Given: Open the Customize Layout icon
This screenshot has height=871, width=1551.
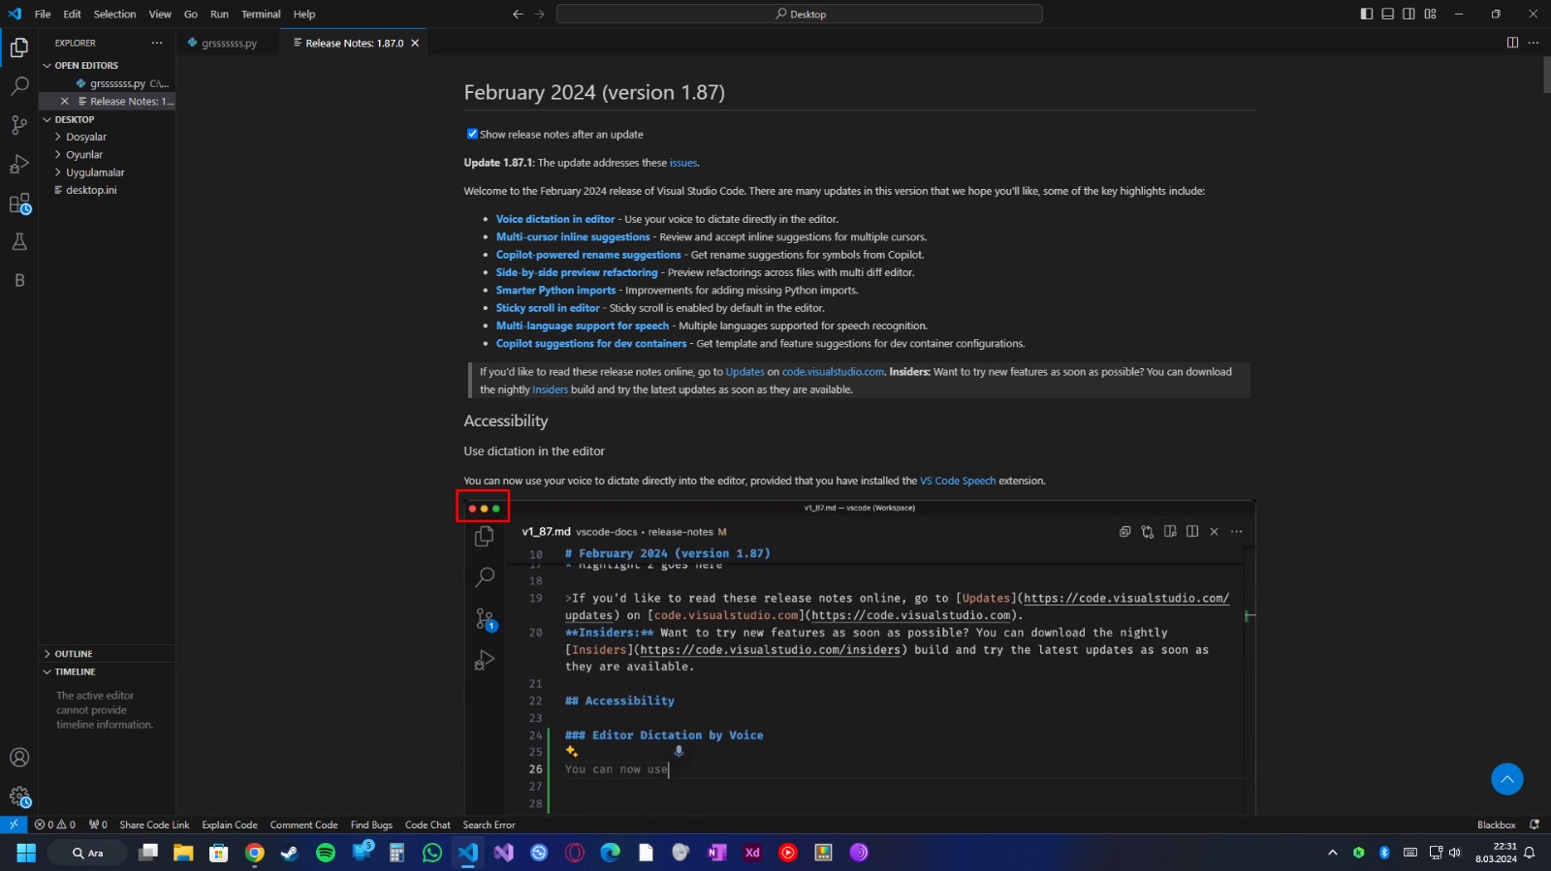Looking at the screenshot, I should pyautogui.click(x=1431, y=14).
